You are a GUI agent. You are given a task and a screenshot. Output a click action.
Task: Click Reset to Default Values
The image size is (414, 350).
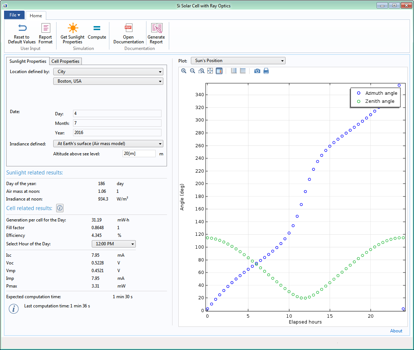tap(22, 33)
